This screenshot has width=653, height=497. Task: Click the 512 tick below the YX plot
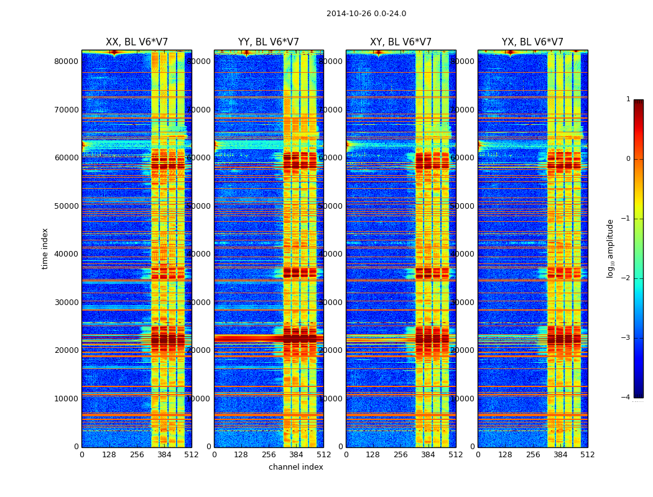pos(588,455)
